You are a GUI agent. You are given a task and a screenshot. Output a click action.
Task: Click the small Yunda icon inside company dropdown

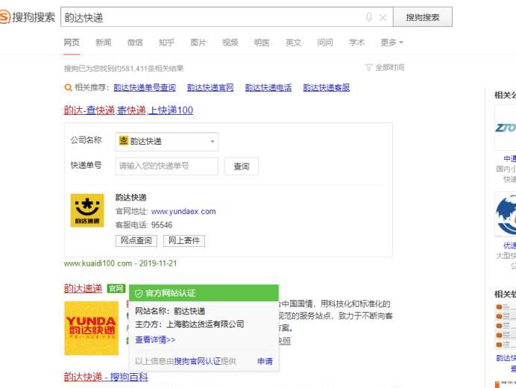[x=123, y=140]
